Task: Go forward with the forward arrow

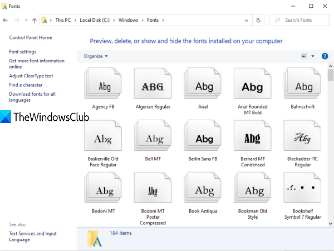Action: (x=17, y=20)
